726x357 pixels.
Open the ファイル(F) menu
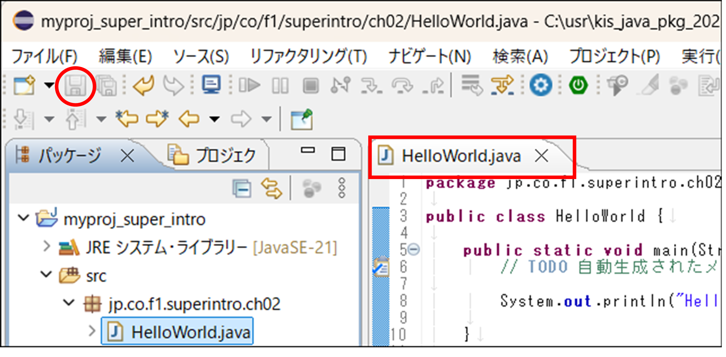(45, 56)
